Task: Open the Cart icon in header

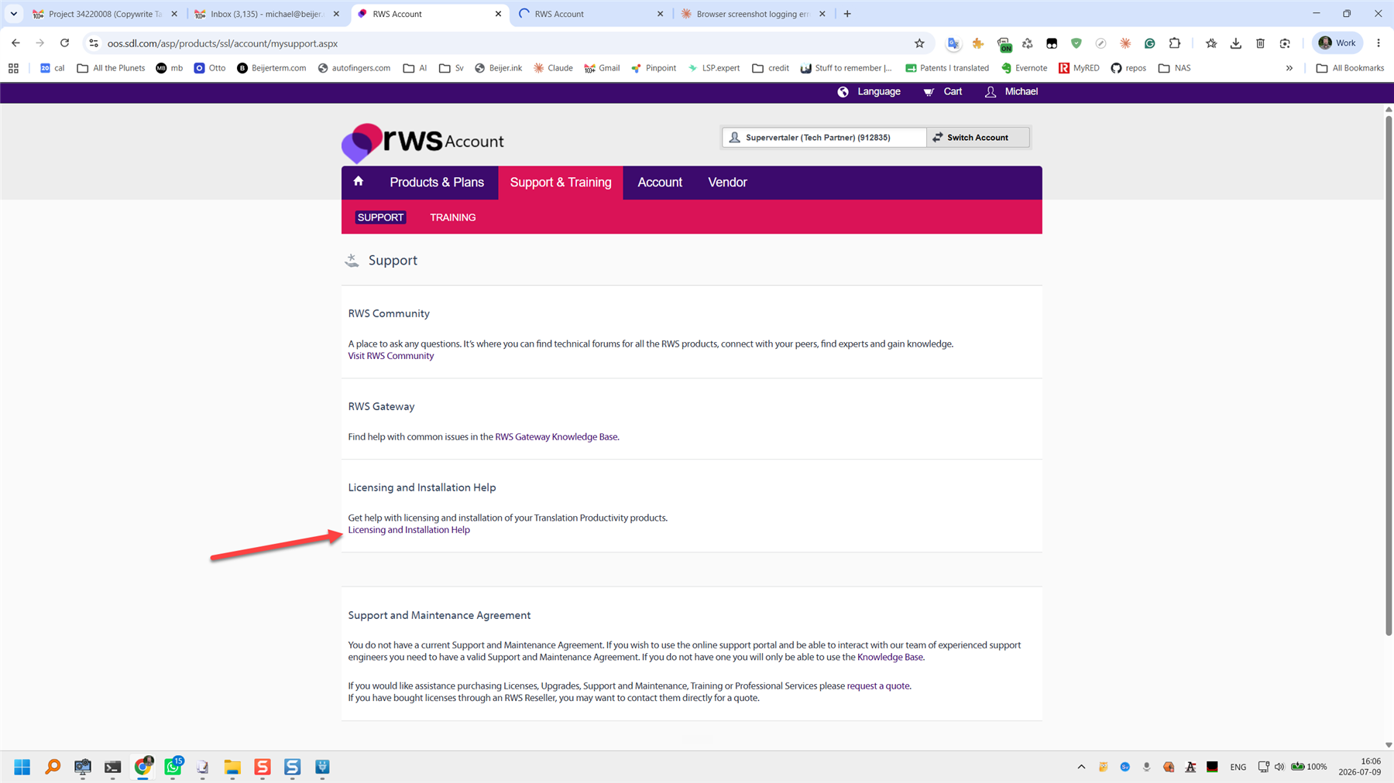Action: coord(929,92)
